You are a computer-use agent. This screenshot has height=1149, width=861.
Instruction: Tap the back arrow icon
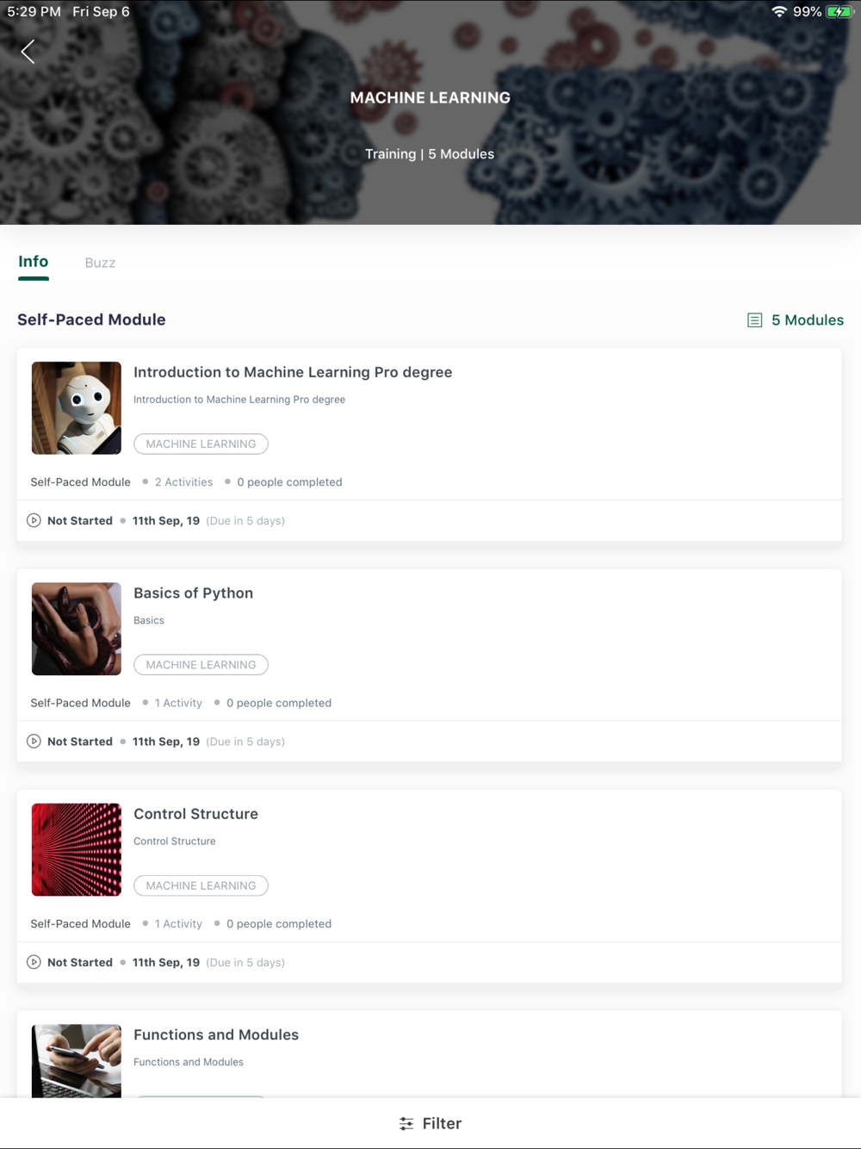28,52
